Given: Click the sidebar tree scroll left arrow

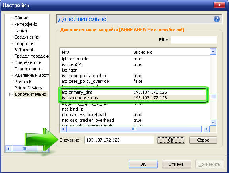Looking at the screenshot, I should (x=8, y=149).
